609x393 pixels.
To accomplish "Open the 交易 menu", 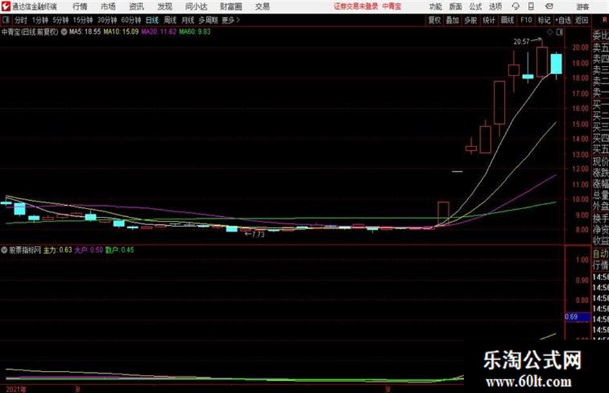I will pos(262,6).
